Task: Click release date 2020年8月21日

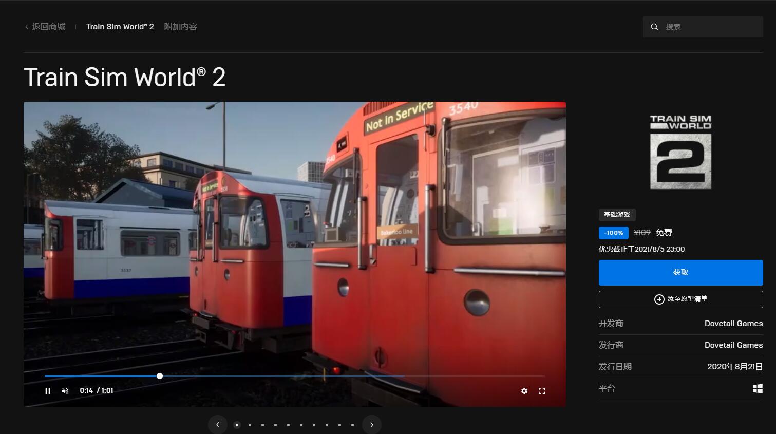Action: (x=735, y=367)
